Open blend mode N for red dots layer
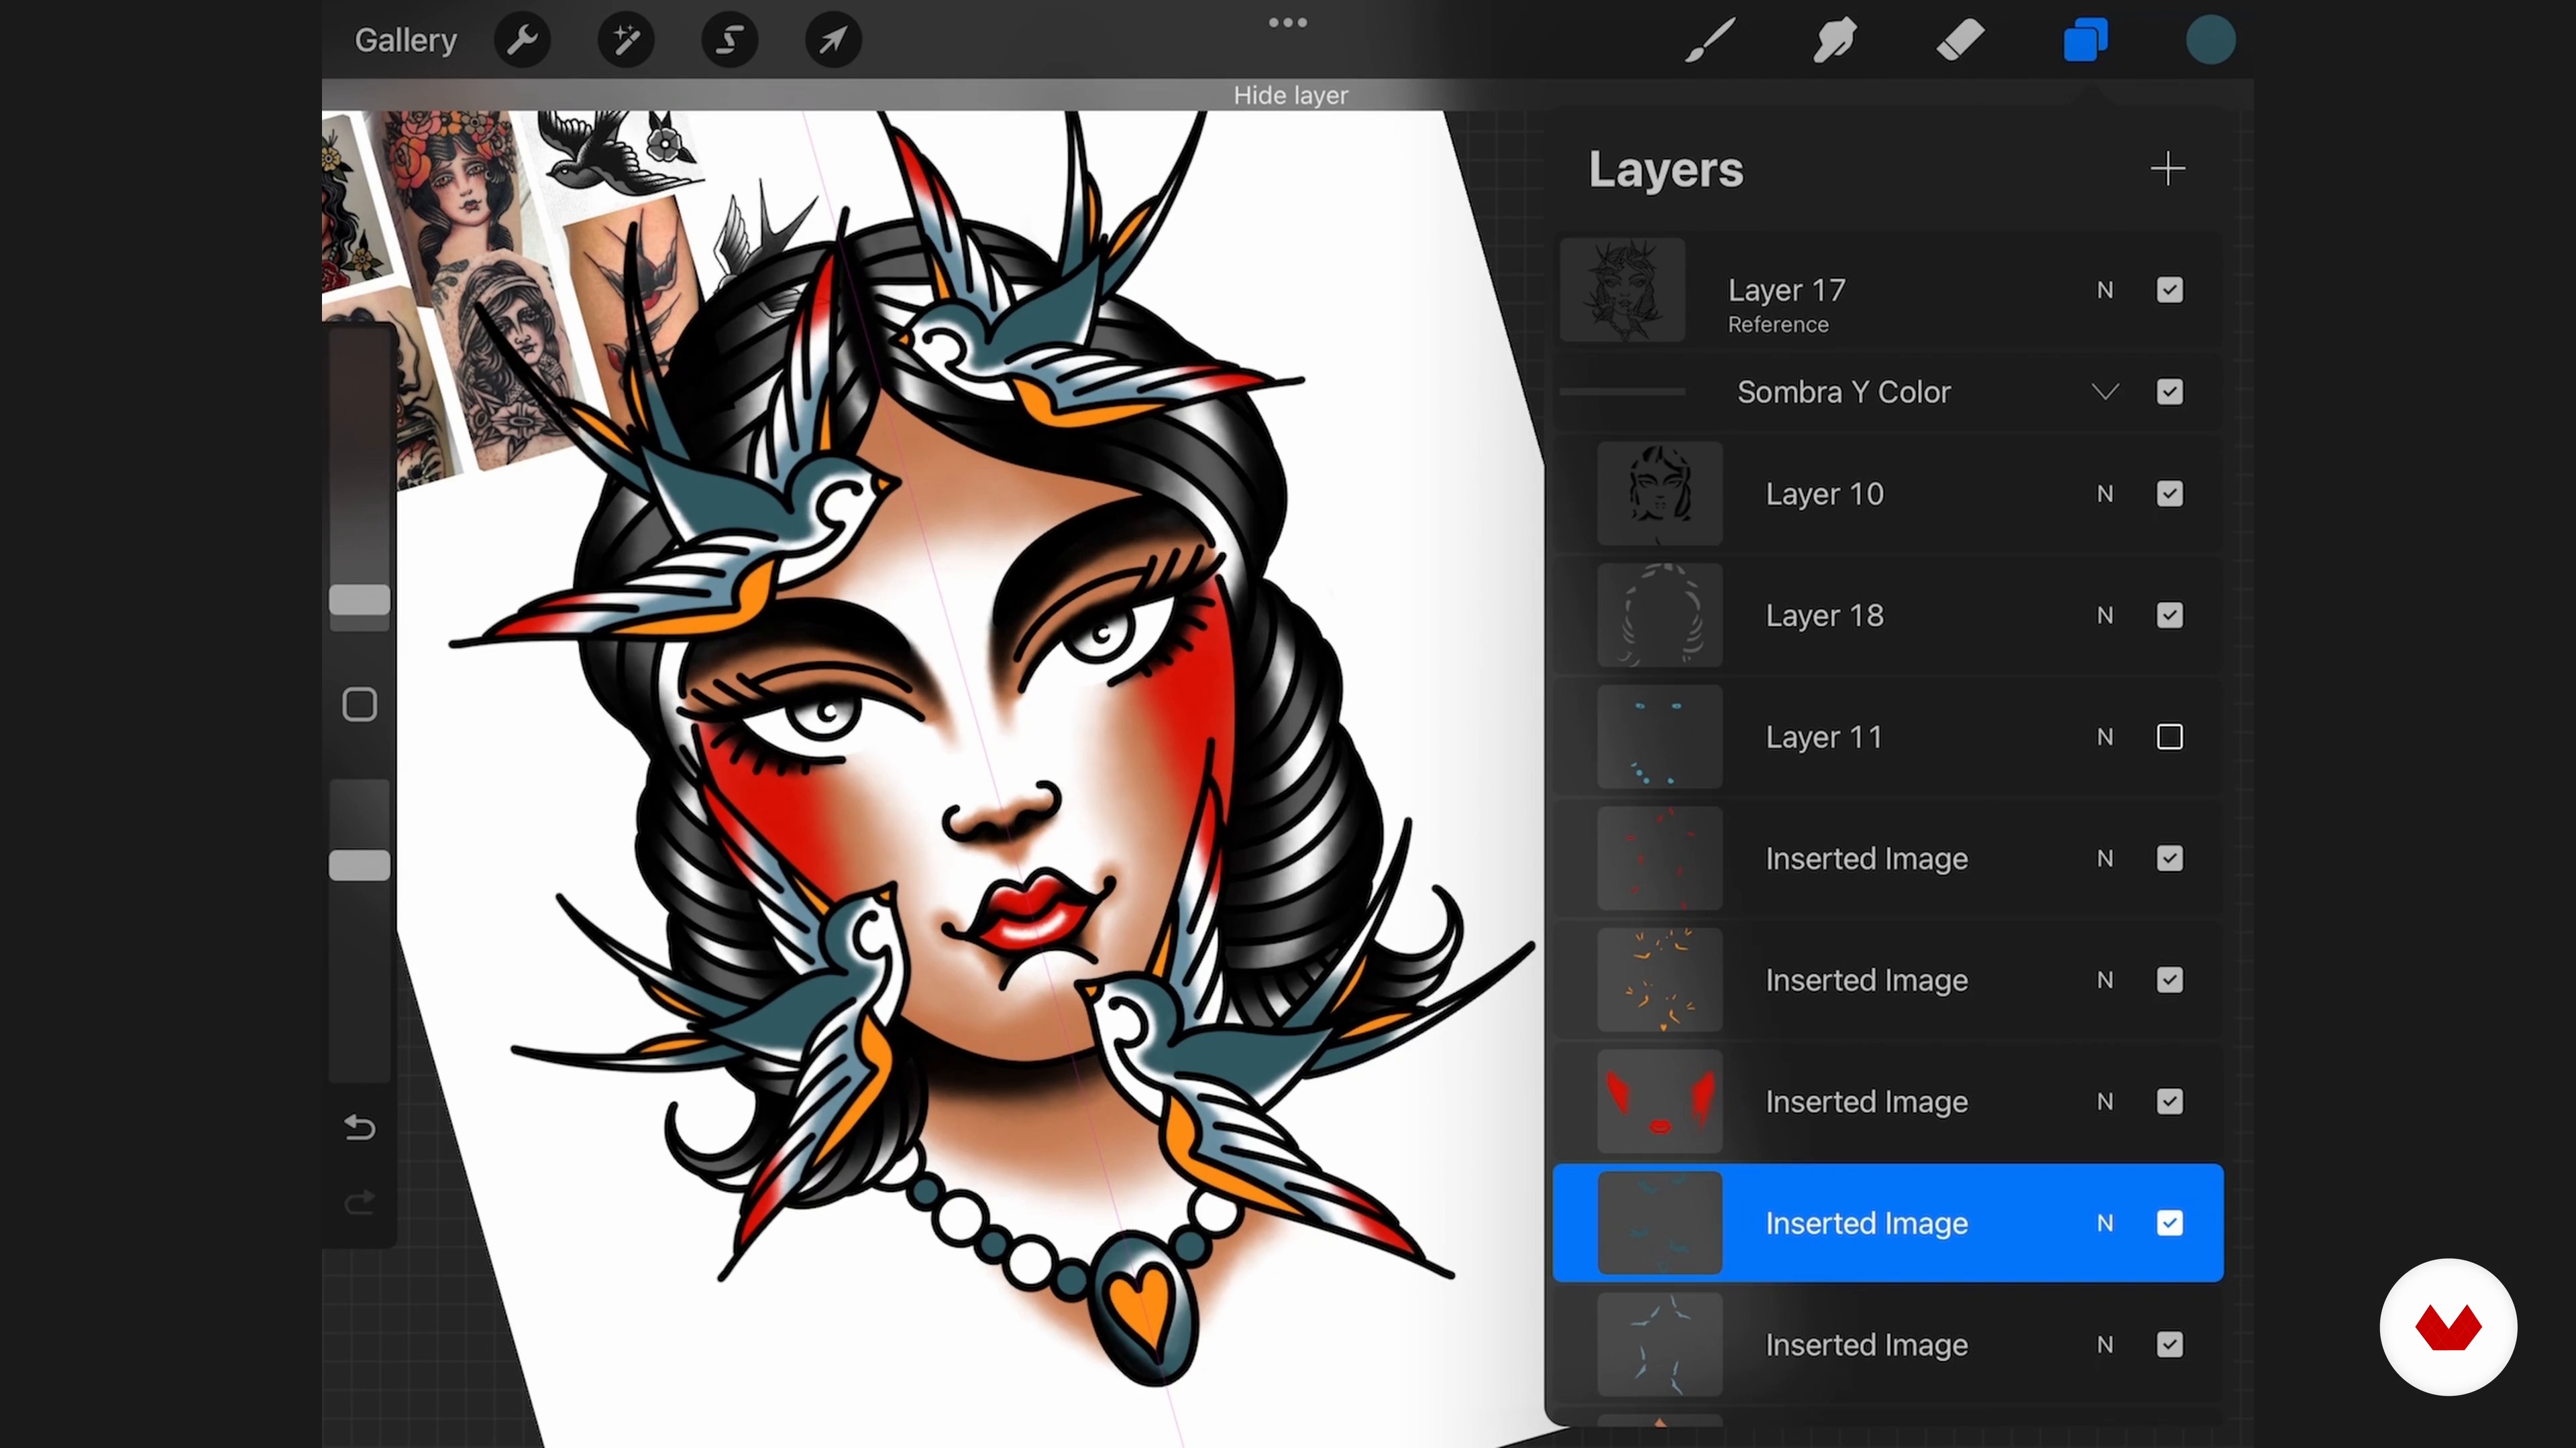The image size is (2576, 1448). pyautogui.click(x=2106, y=858)
